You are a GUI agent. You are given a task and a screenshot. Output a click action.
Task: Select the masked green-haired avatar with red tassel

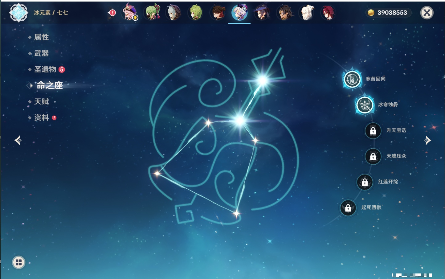153,12
